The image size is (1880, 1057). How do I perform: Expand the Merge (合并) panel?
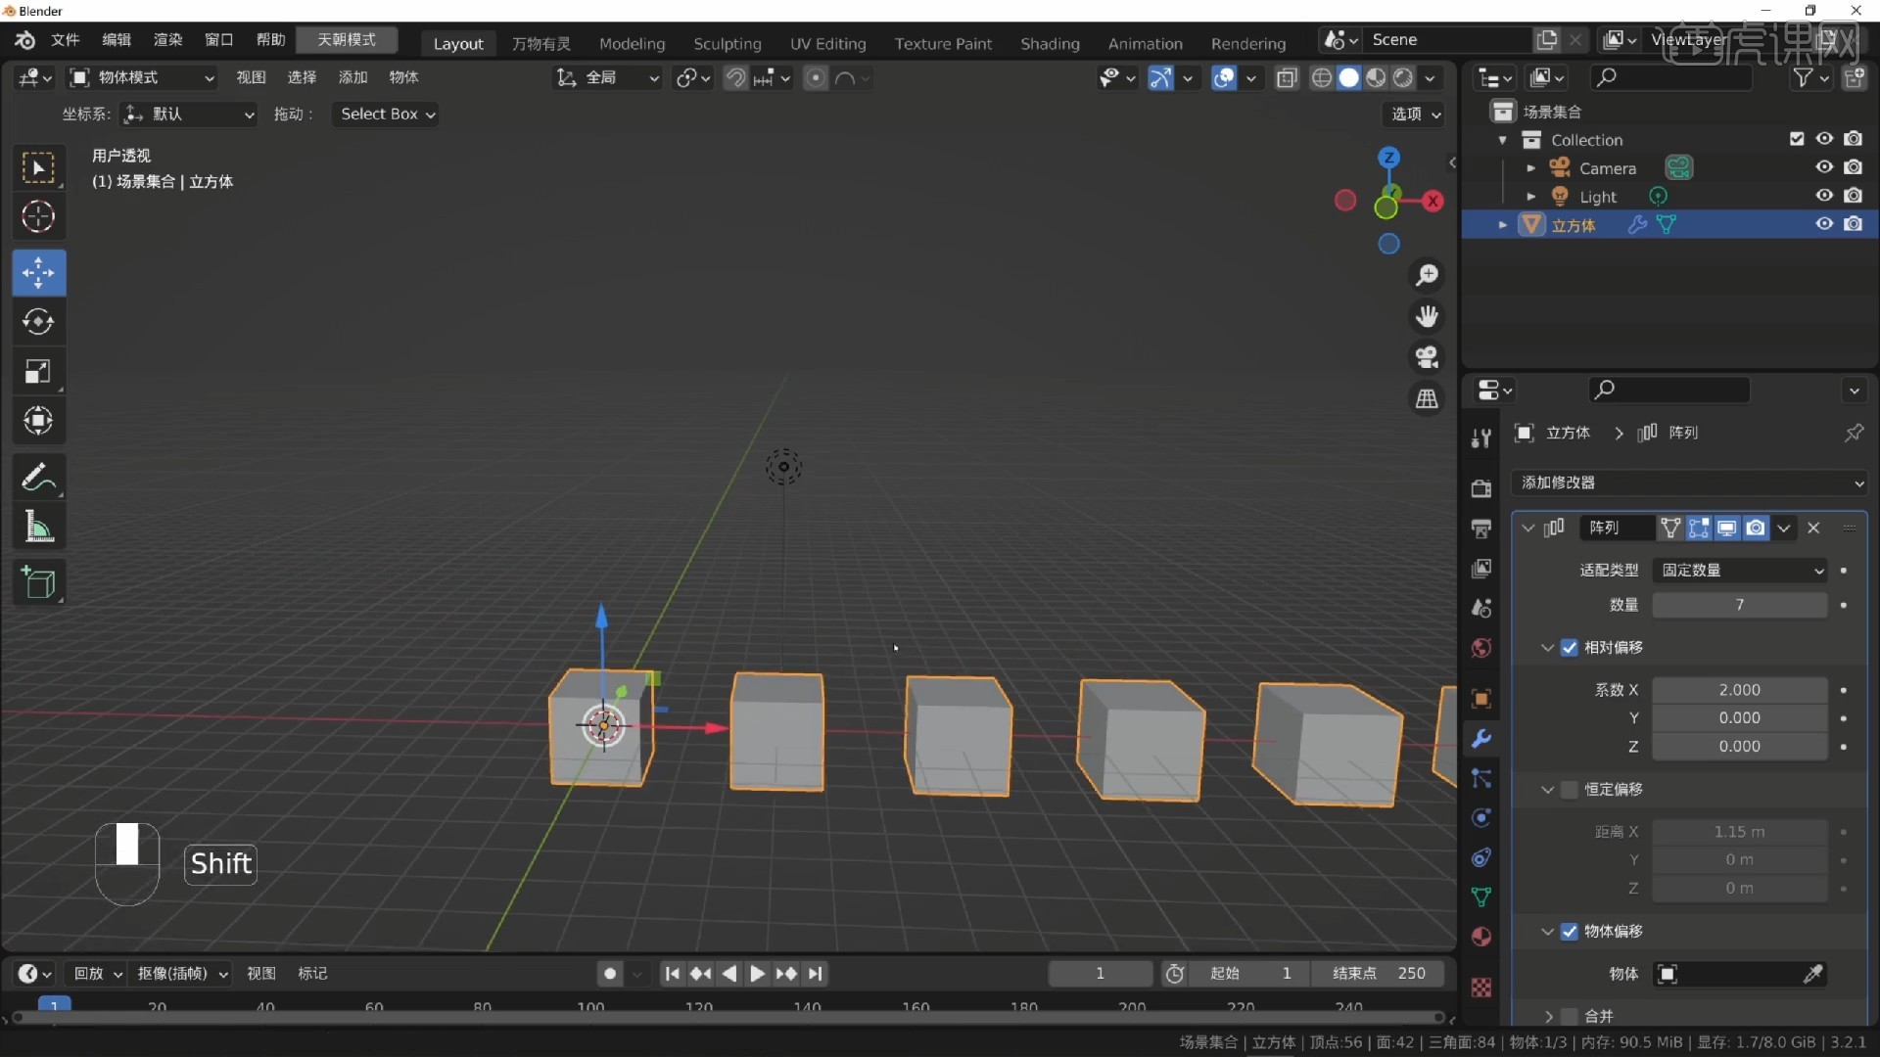tap(1548, 1016)
